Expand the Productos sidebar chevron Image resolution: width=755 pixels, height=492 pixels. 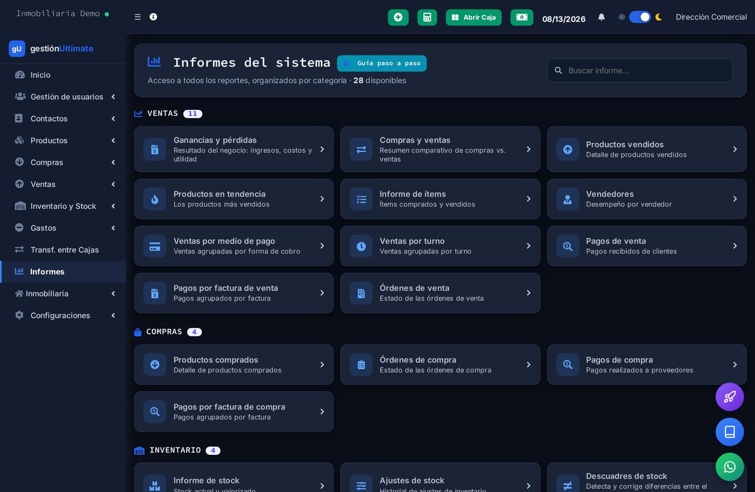tap(113, 141)
